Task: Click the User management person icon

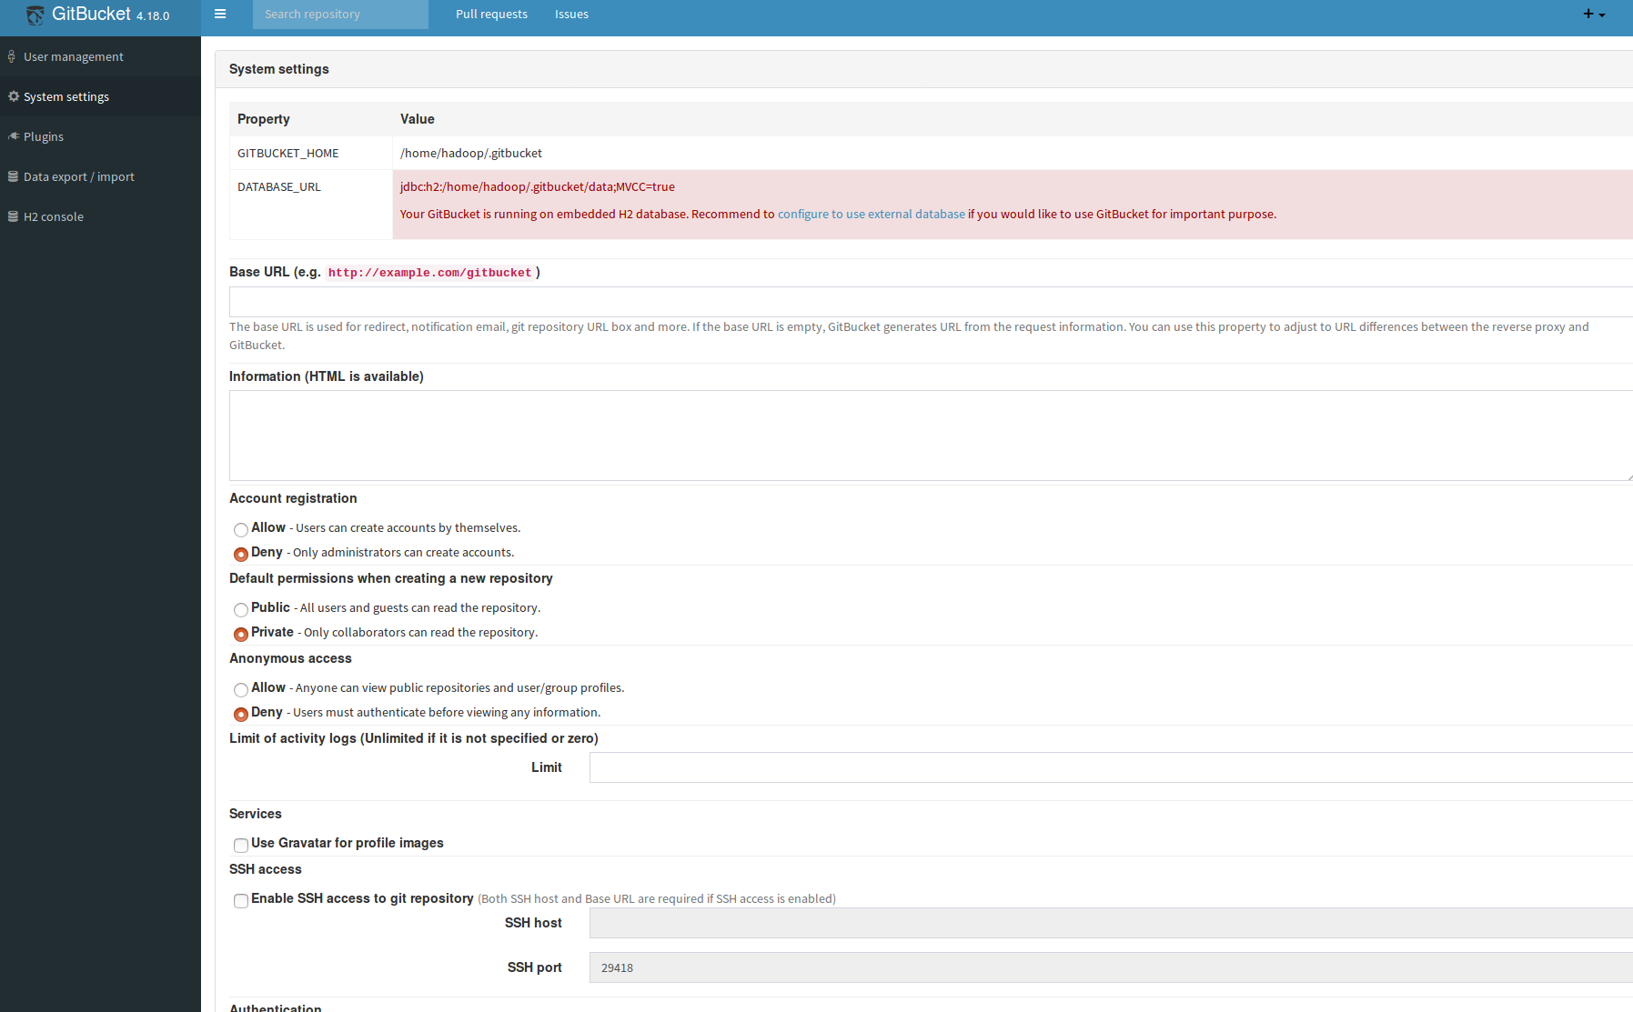Action: [12, 56]
